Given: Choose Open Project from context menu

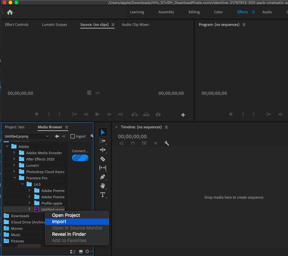Looking at the screenshot, I should pos(77,215).
